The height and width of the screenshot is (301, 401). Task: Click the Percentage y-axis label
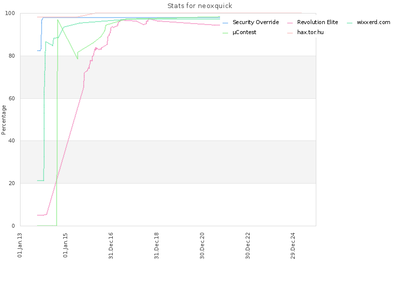click(4, 120)
